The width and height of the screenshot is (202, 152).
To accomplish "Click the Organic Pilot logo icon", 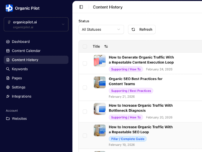I will click(9, 8).
